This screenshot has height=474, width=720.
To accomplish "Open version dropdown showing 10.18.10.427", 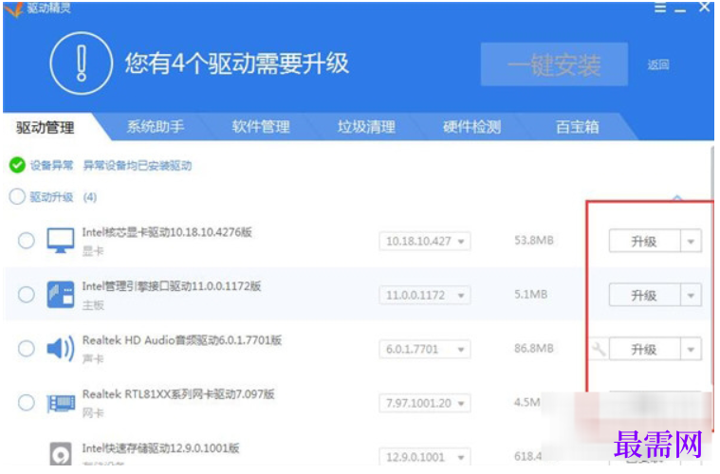I will [x=425, y=241].
